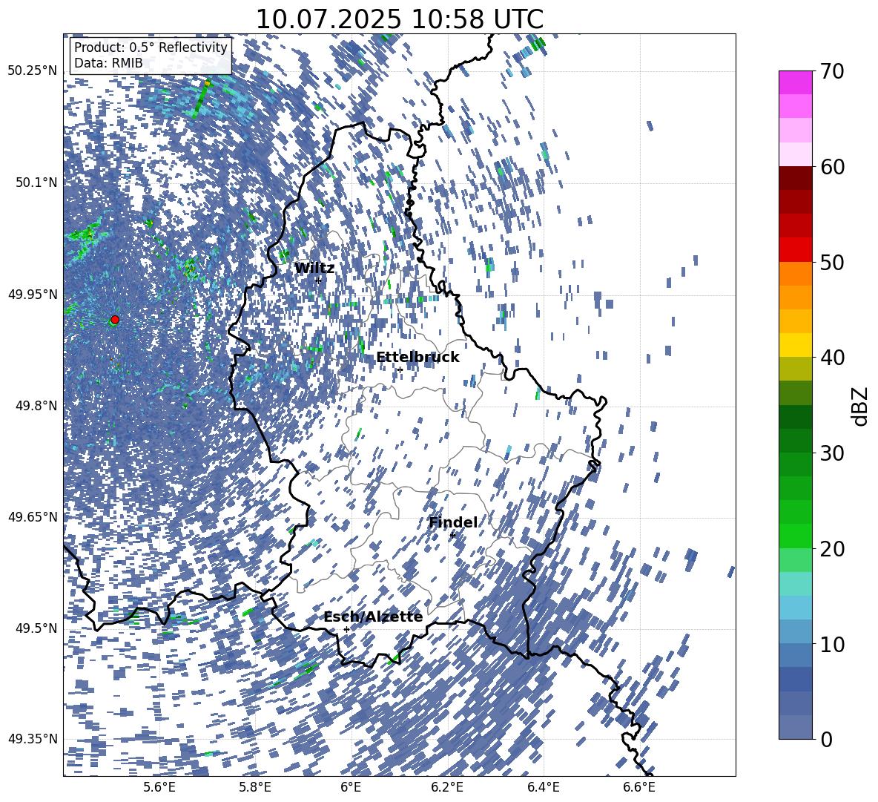
Task: Click the Wiltz city label
Action: [x=314, y=269]
